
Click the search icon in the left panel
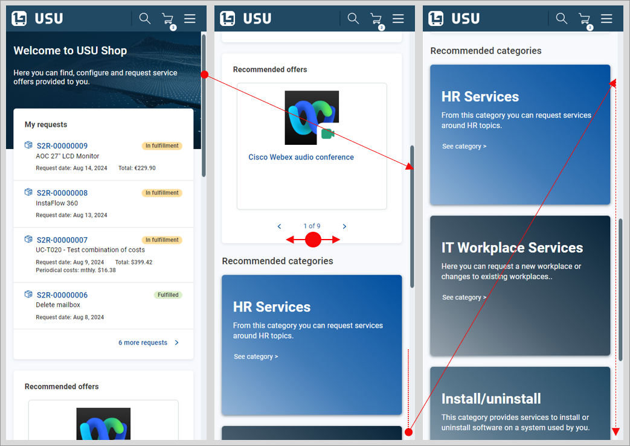click(145, 19)
